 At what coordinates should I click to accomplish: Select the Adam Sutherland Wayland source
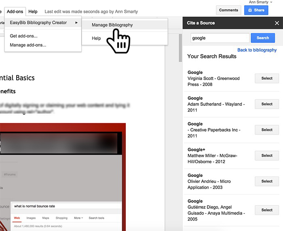267,104
